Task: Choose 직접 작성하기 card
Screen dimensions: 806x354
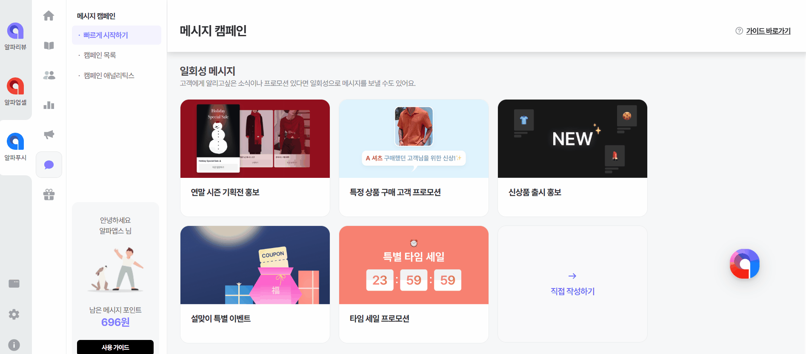Action: [x=572, y=284]
